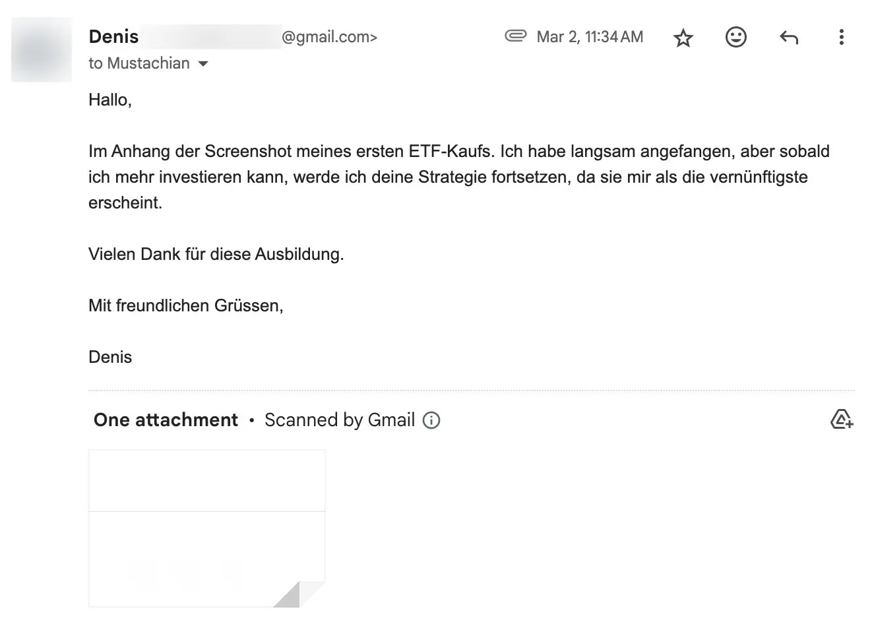The image size is (872, 628).
Task: Click the Mar 2, 11:34 AM timestamp
Action: [590, 37]
